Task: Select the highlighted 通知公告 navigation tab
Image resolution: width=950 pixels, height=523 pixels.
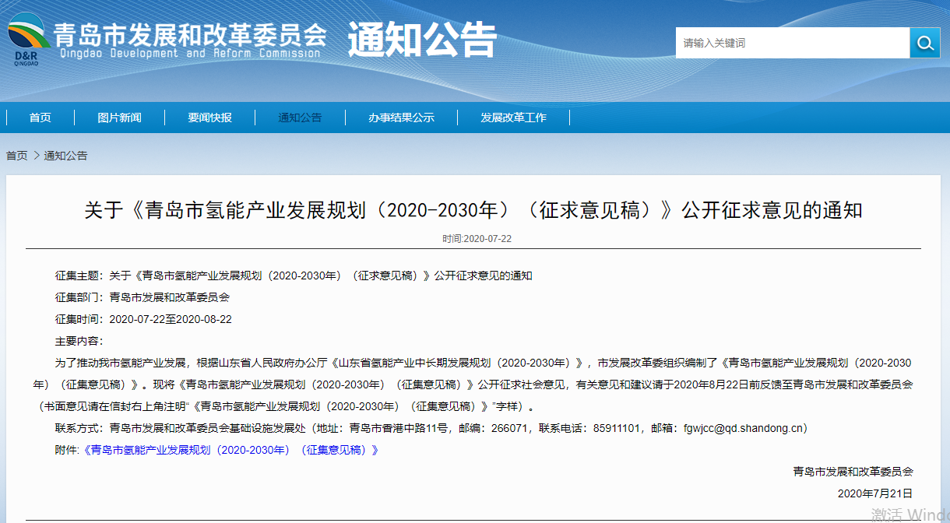Action: pos(300,117)
